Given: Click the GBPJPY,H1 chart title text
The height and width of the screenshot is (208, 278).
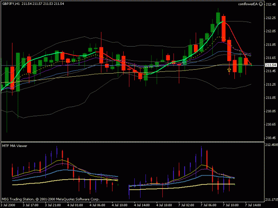Looking at the screenshot, I should click(11, 4).
